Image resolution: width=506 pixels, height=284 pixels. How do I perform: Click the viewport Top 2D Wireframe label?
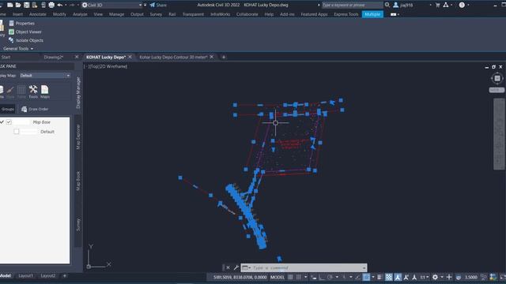[105, 66]
